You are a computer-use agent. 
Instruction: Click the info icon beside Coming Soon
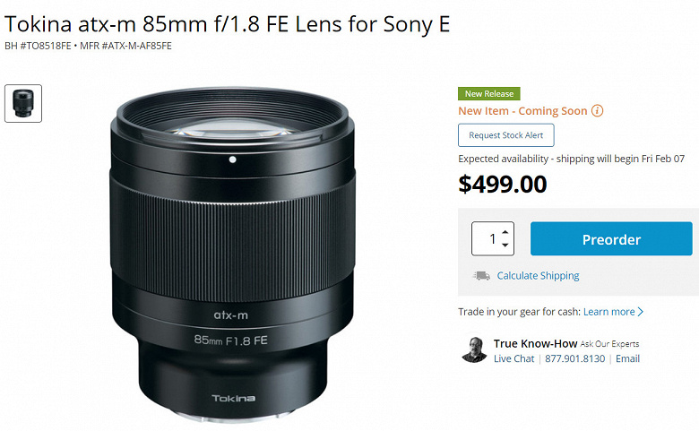pyautogui.click(x=598, y=111)
